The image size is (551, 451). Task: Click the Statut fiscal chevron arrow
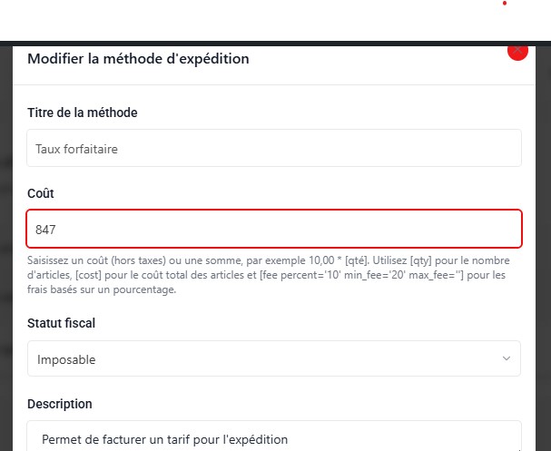coord(506,359)
